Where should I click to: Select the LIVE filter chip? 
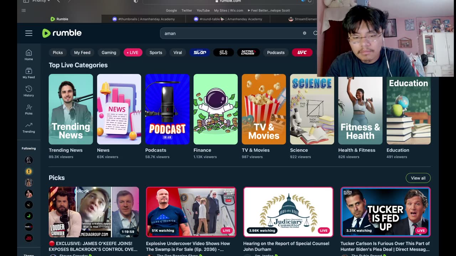[133, 52]
